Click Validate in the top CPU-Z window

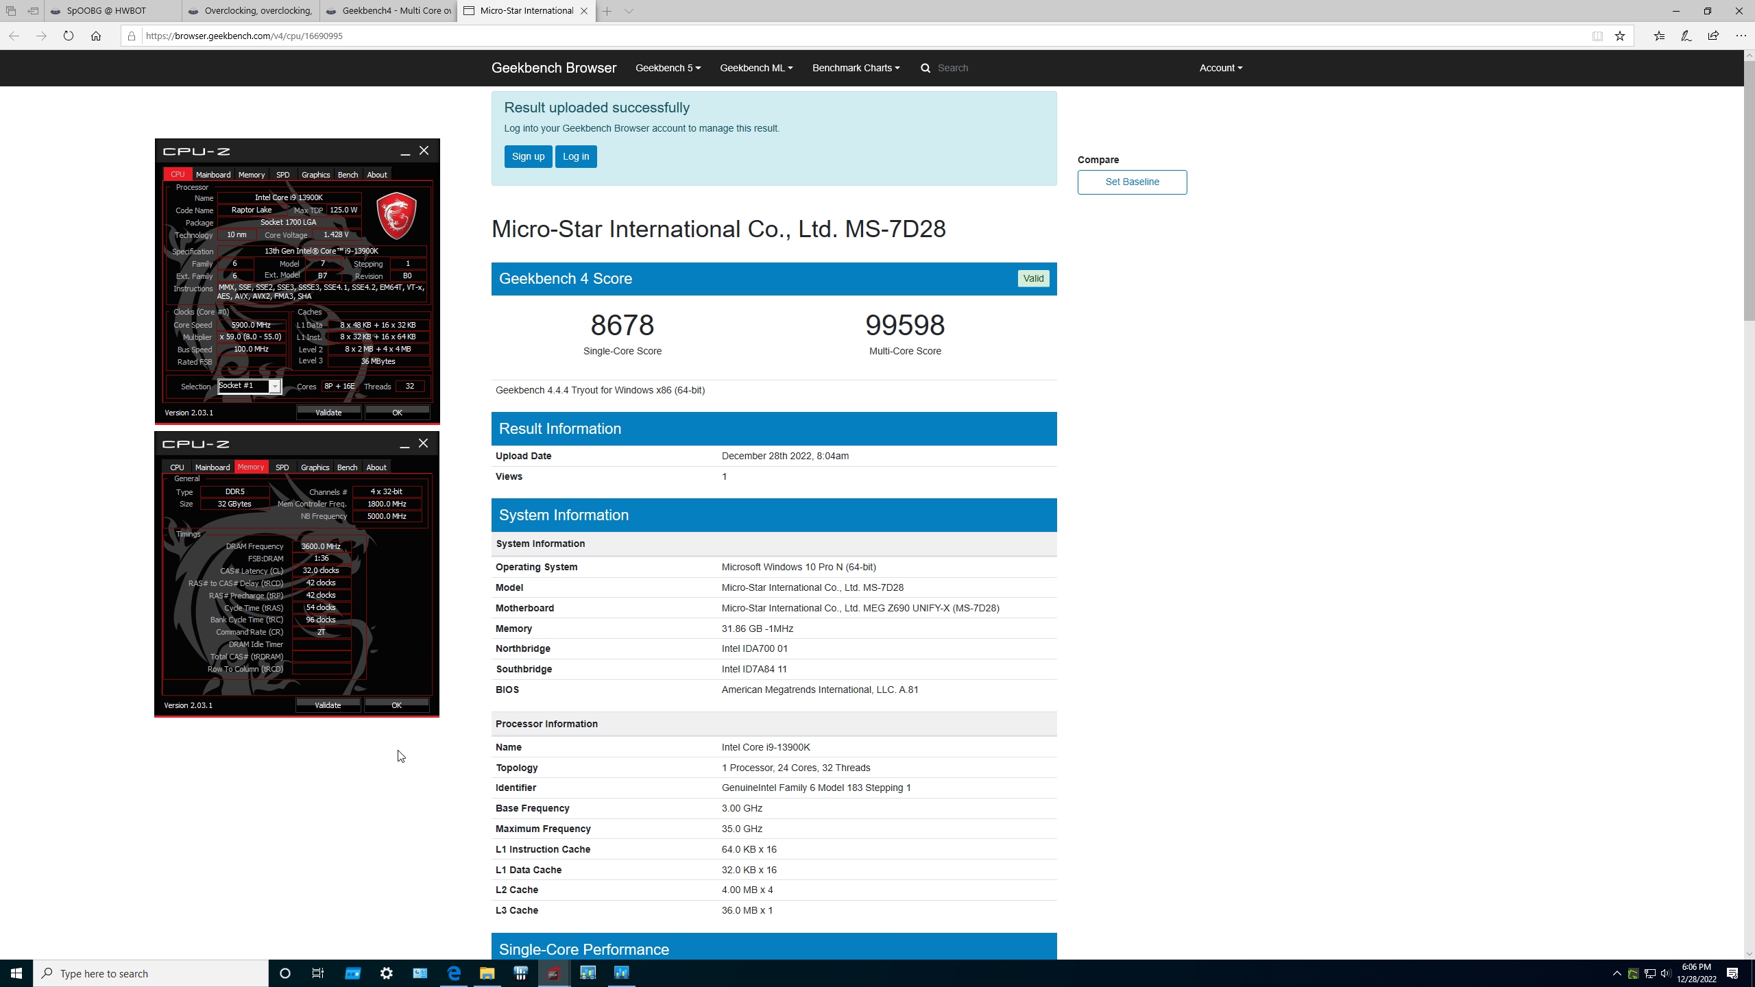(328, 413)
